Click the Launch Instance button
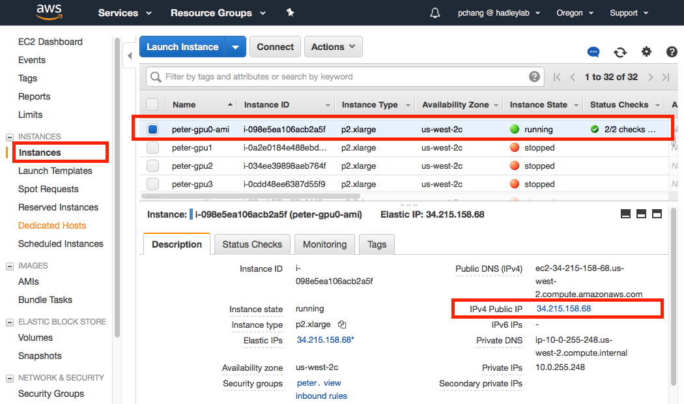This screenshot has height=404, width=684. (x=182, y=47)
